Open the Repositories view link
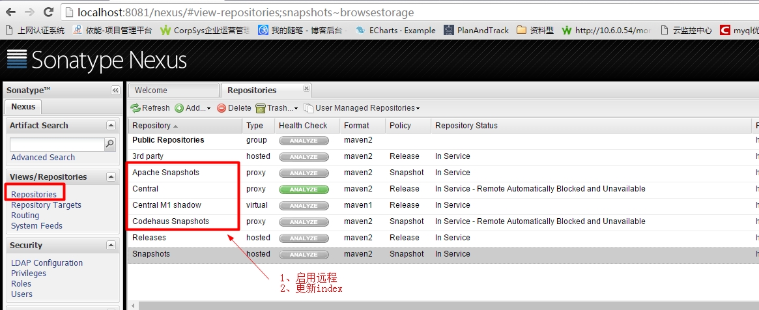The image size is (759, 310). click(x=34, y=195)
